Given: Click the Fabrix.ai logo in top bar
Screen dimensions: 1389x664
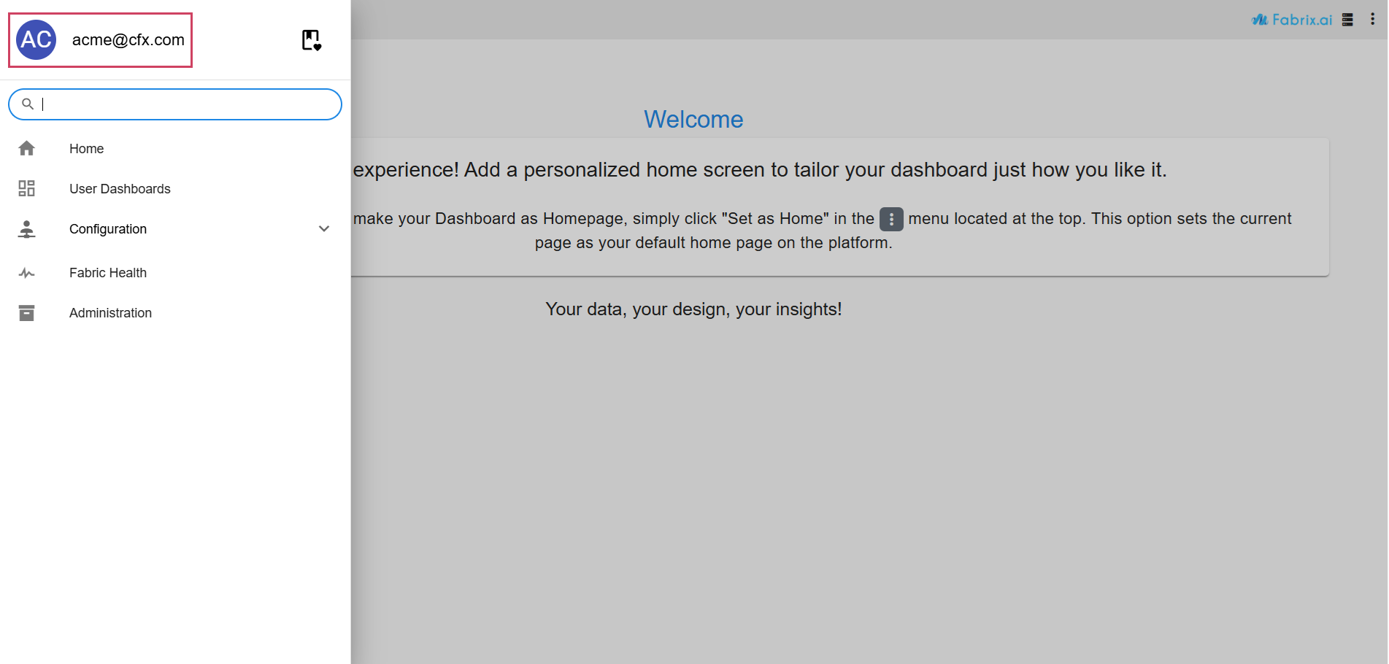Looking at the screenshot, I should pyautogui.click(x=1292, y=20).
